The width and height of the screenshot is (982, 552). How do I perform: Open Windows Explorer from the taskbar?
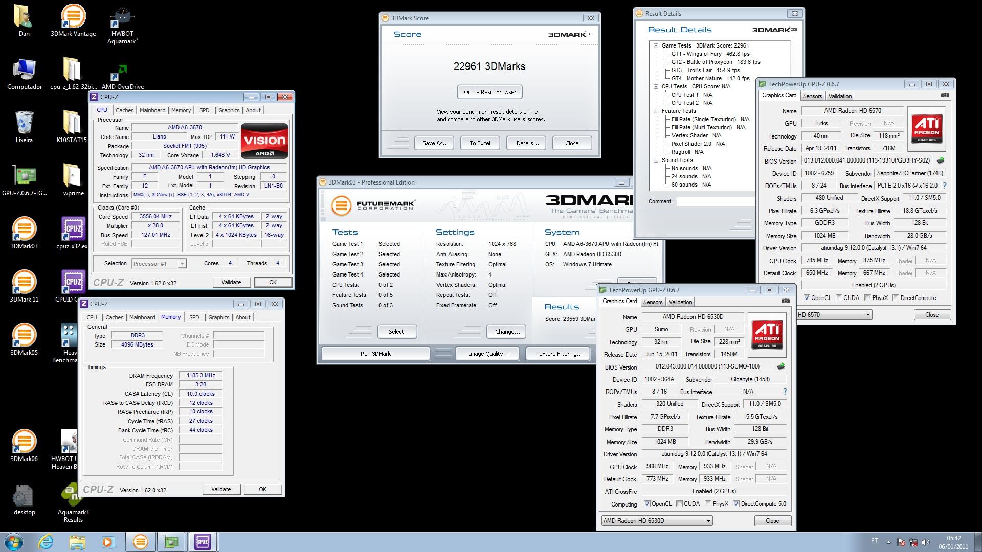[77, 542]
